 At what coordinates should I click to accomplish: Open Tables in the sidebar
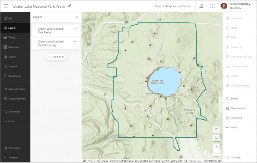click(x=15, y=37)
